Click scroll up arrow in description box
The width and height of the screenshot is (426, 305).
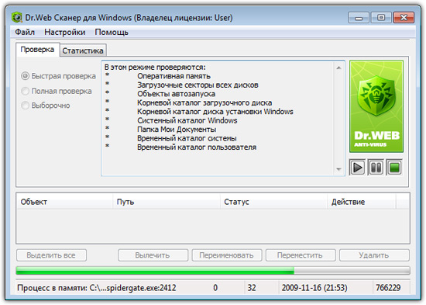coord(338,68)
